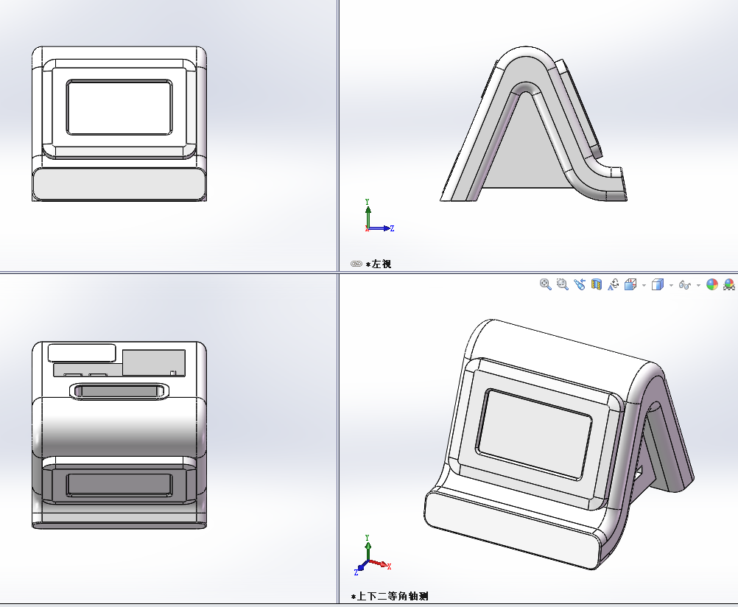Open the Edit Appearance color ball
The image size is (738, 607).
[x=711, y=284]
